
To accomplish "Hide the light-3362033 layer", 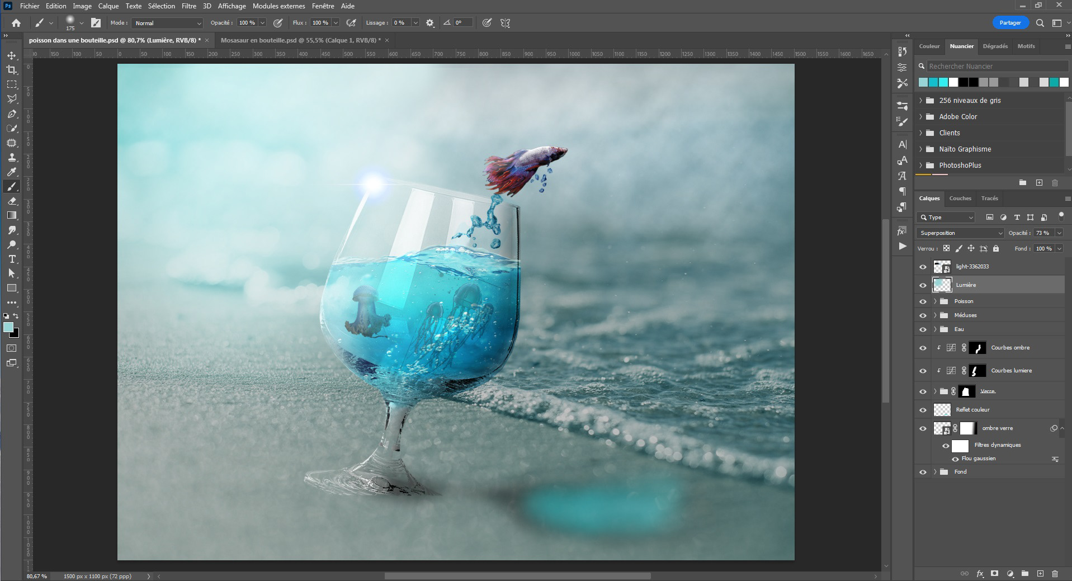I will click(x=923, y=267).
